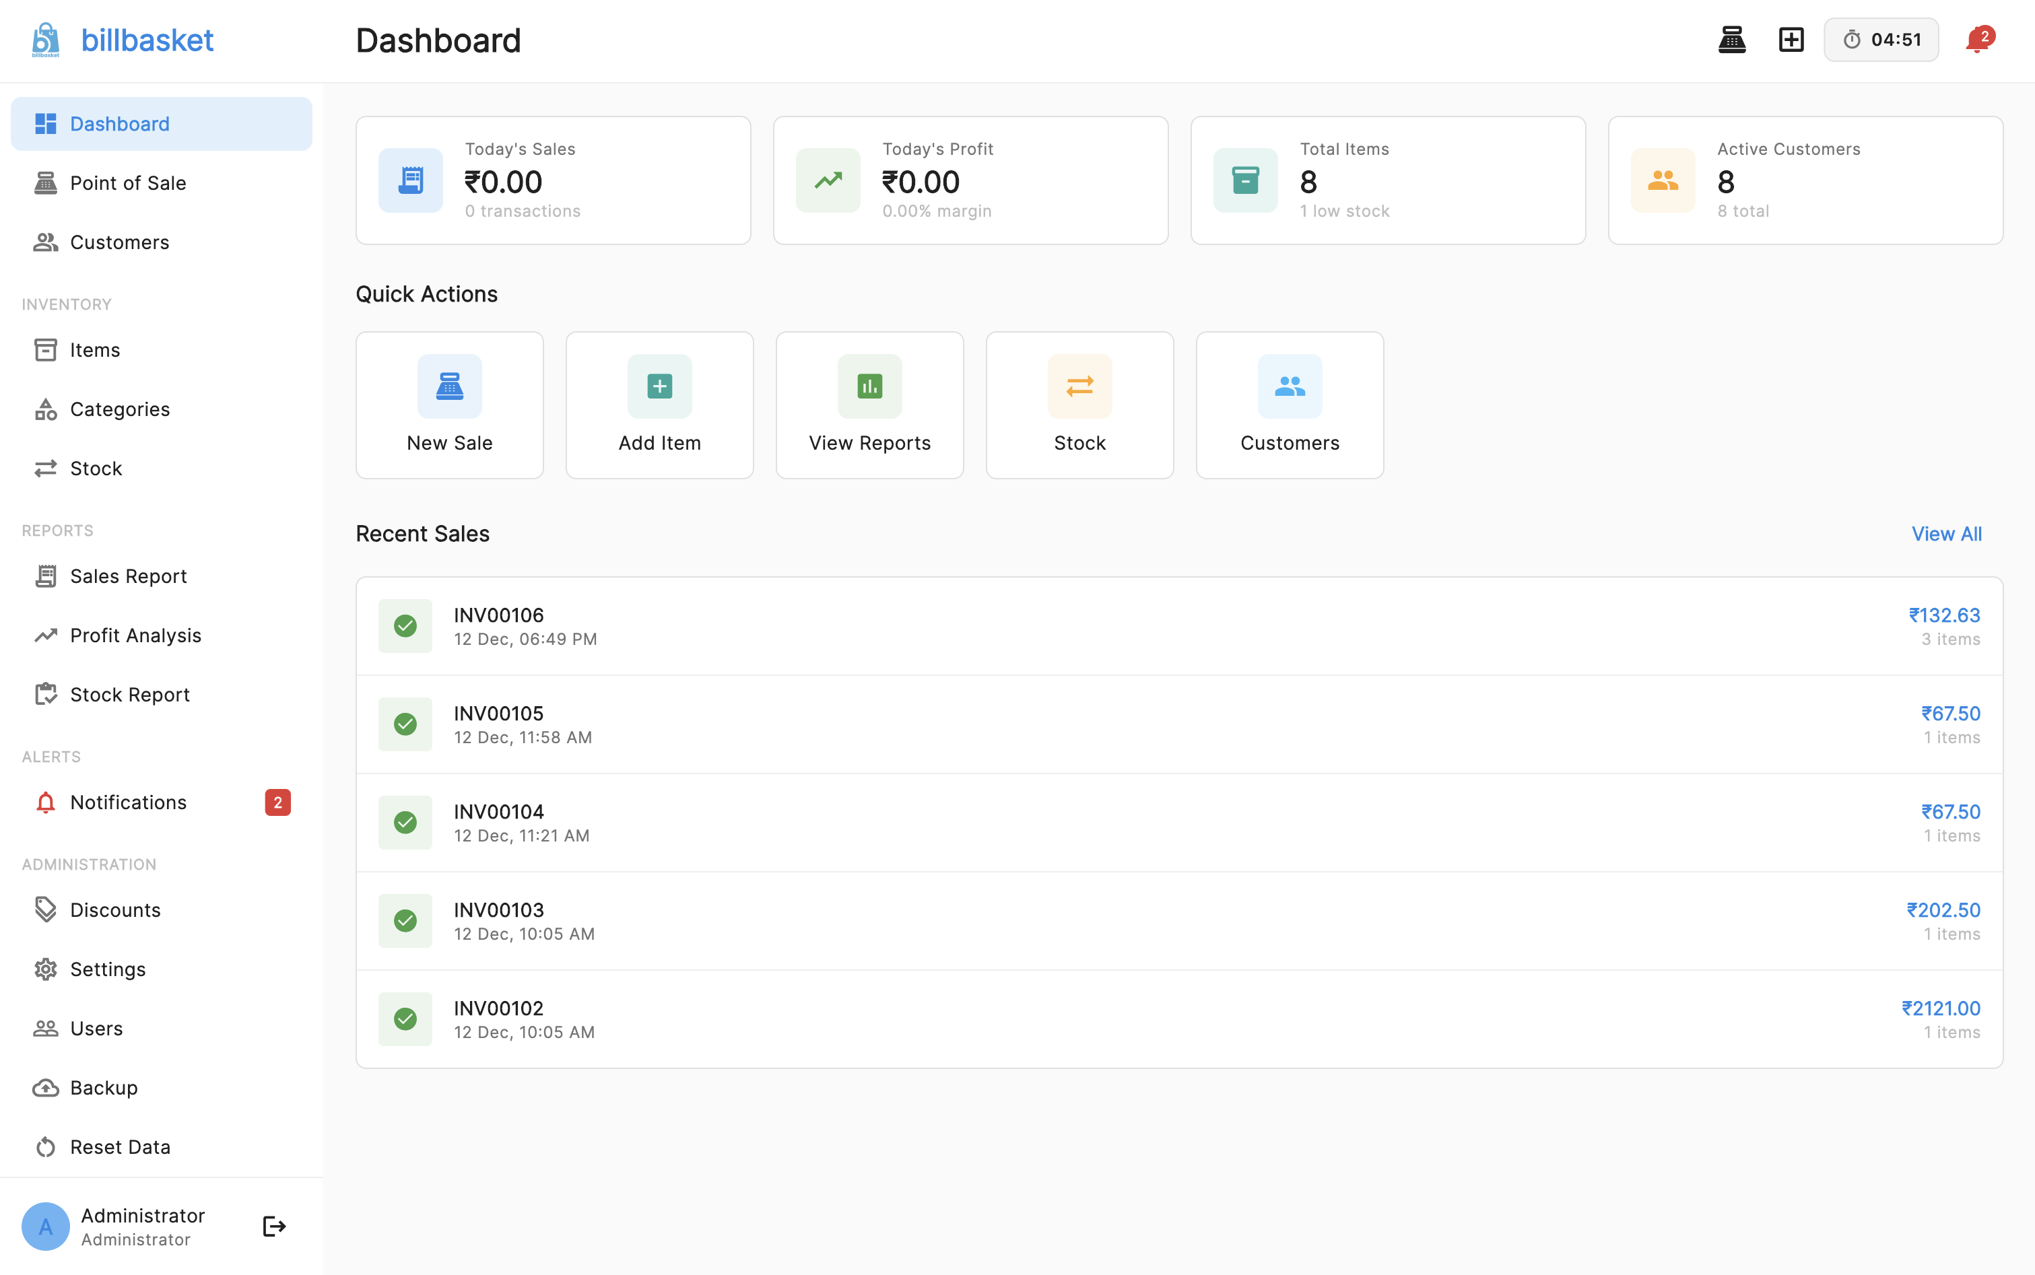
Task: Click the quick-add plus icon in the header
Action: click(x=1791, y=39)
